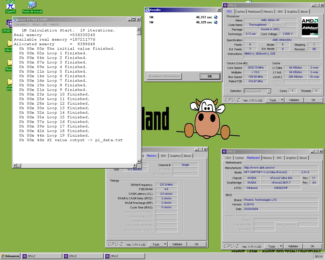Click the DRAM Frequency 237.8 MHz value

coord(166,185)
